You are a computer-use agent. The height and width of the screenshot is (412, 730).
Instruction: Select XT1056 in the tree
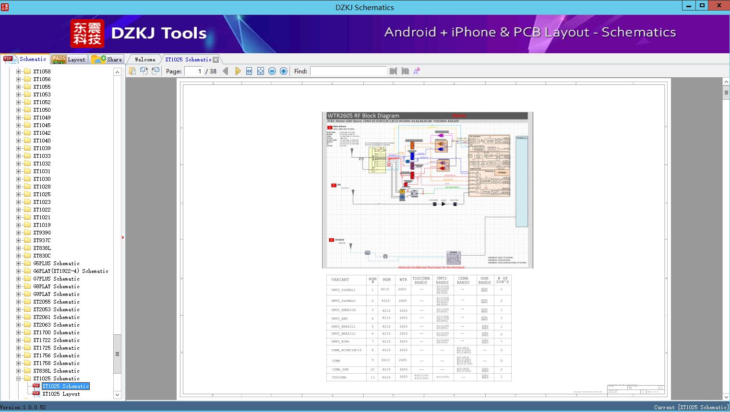click(42, 79)
